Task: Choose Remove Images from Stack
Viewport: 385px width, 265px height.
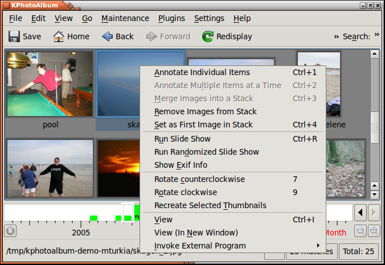Action: [233, 111]
